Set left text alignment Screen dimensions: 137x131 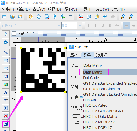point(126,26)
